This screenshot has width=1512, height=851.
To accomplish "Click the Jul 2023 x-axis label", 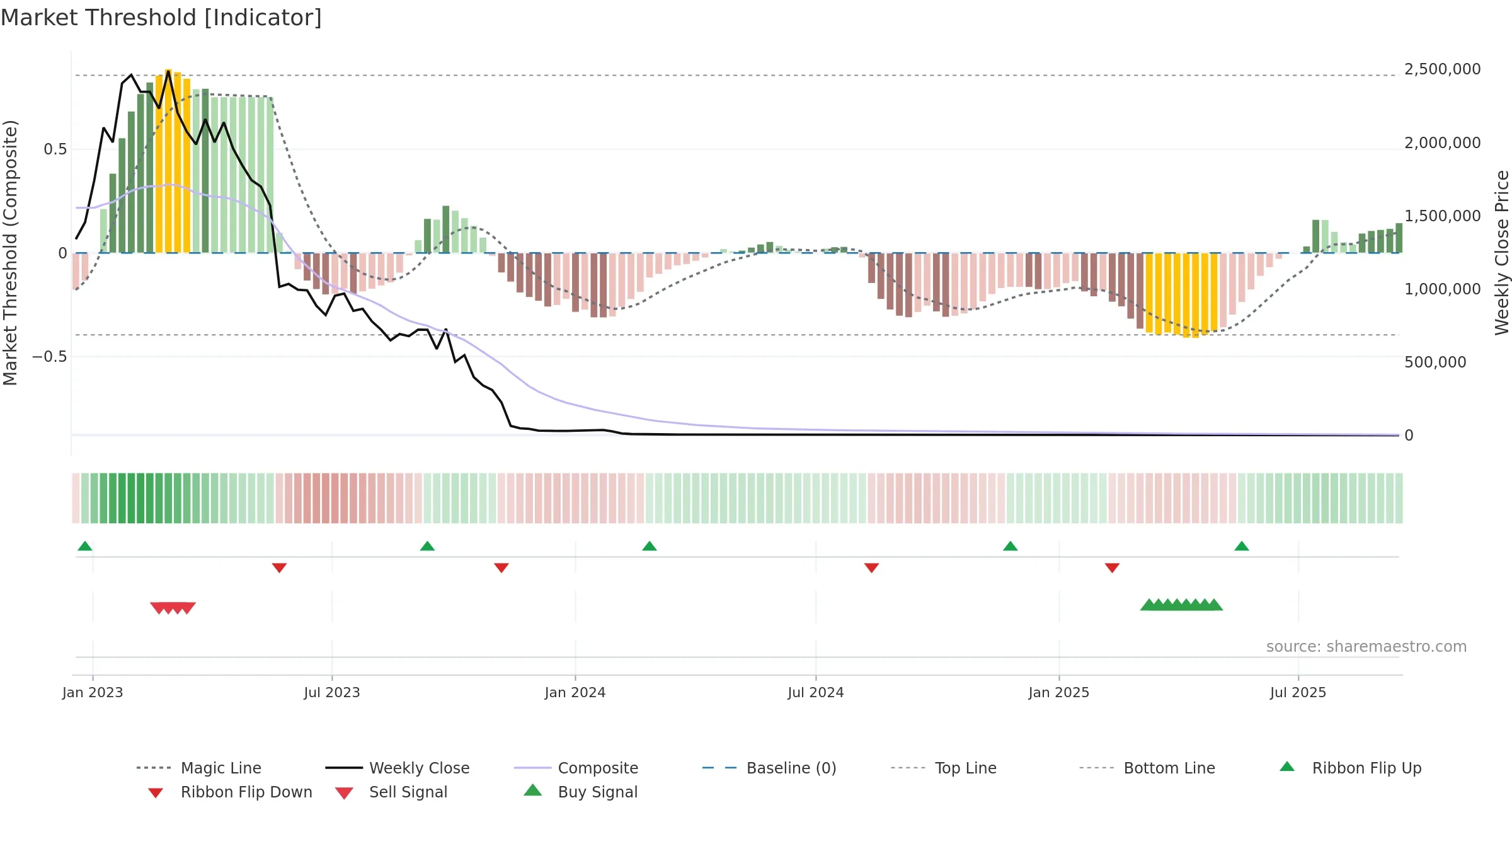I will 332,692.
